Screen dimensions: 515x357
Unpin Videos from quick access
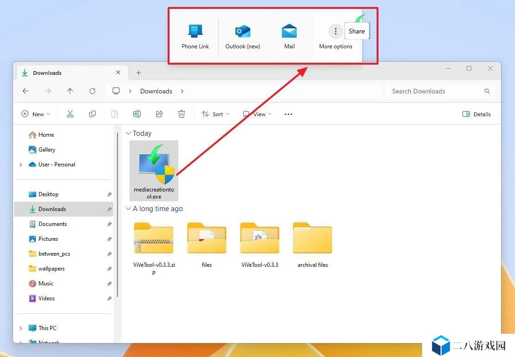click(110, 298)
